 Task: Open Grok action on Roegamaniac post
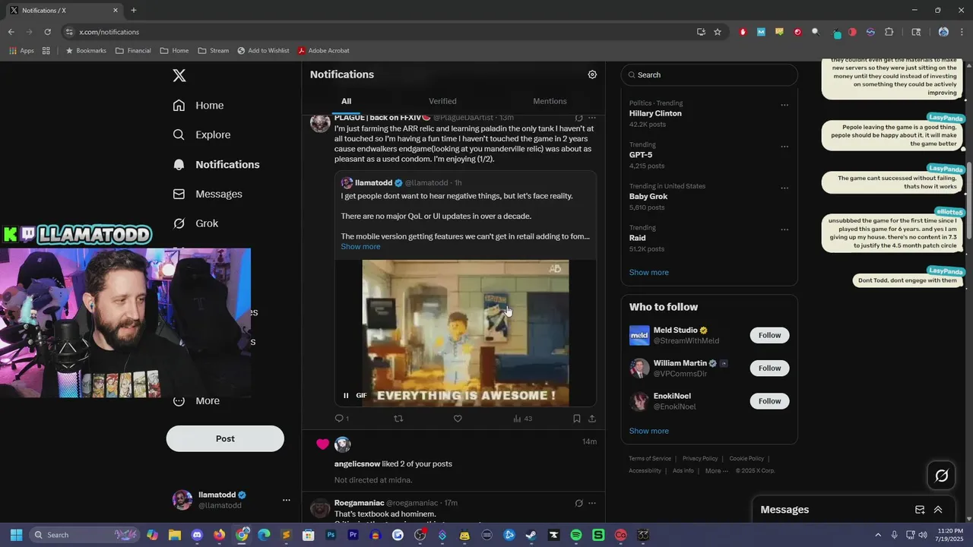579,503
